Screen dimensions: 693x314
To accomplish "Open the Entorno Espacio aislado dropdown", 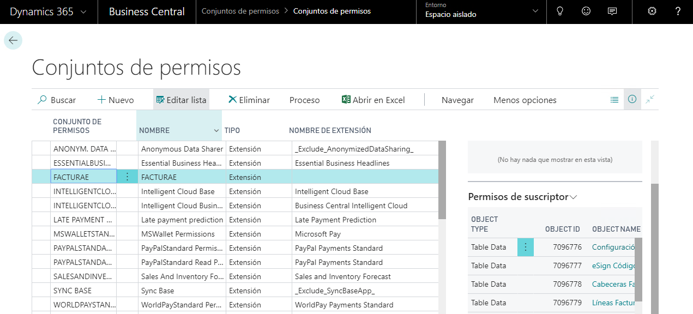I will click(x=481, y=11).
